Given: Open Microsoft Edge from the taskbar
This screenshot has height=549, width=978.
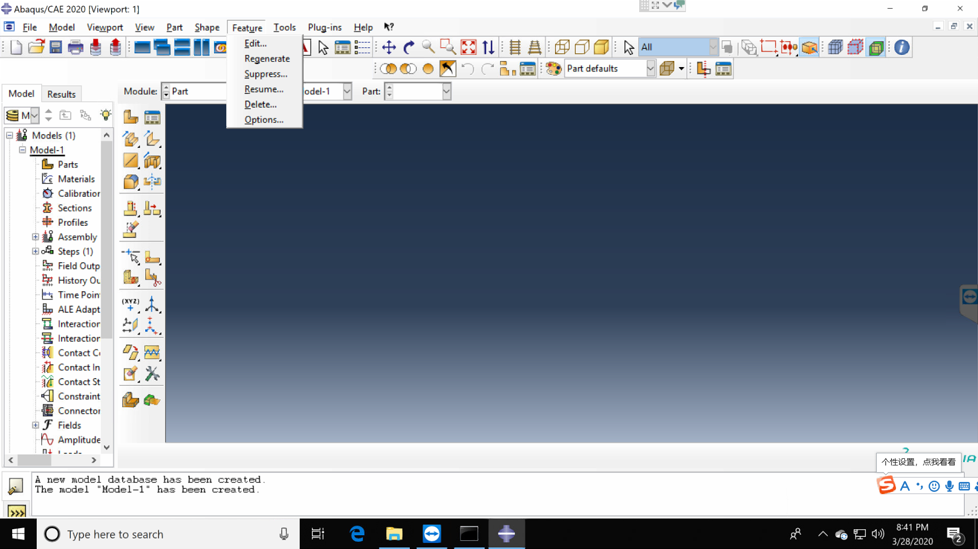Looking at the screenshot, I should pos(357,534).
